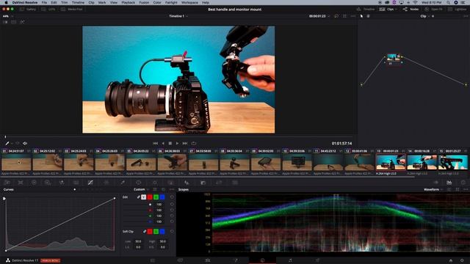
Task: Pick the hand pan tool in node editor
Action: 369,16
